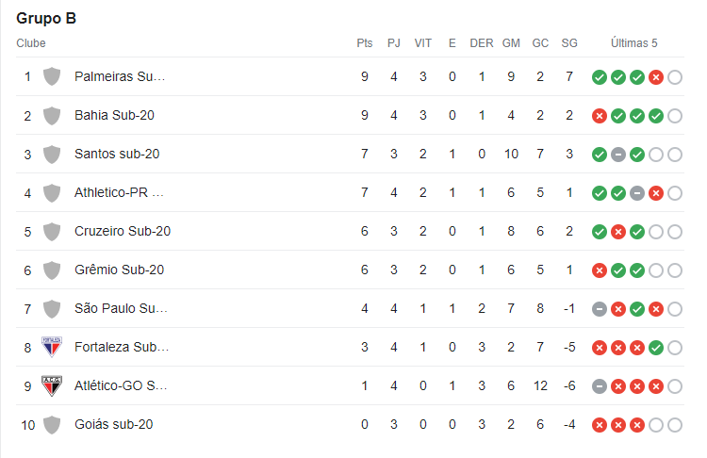Viewport: 707px width, 458px height.
Task: Open Santos sub-20 team link
Action: click(117, 155)
